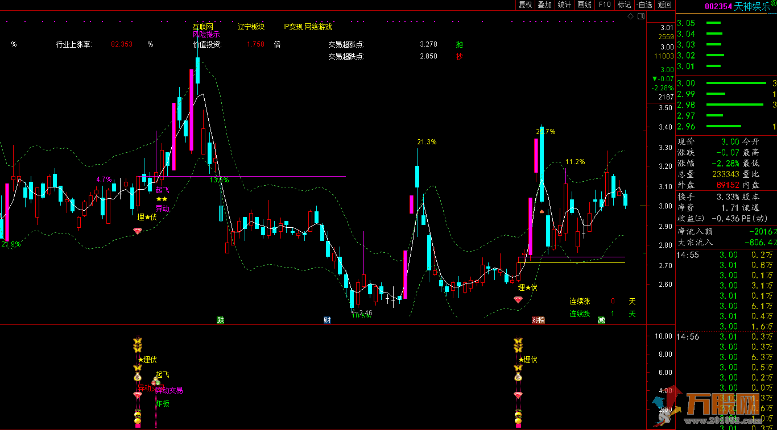Click the 外盘 value 89152
The height and width of the screenshot is (430, 777).
point(728,185)
